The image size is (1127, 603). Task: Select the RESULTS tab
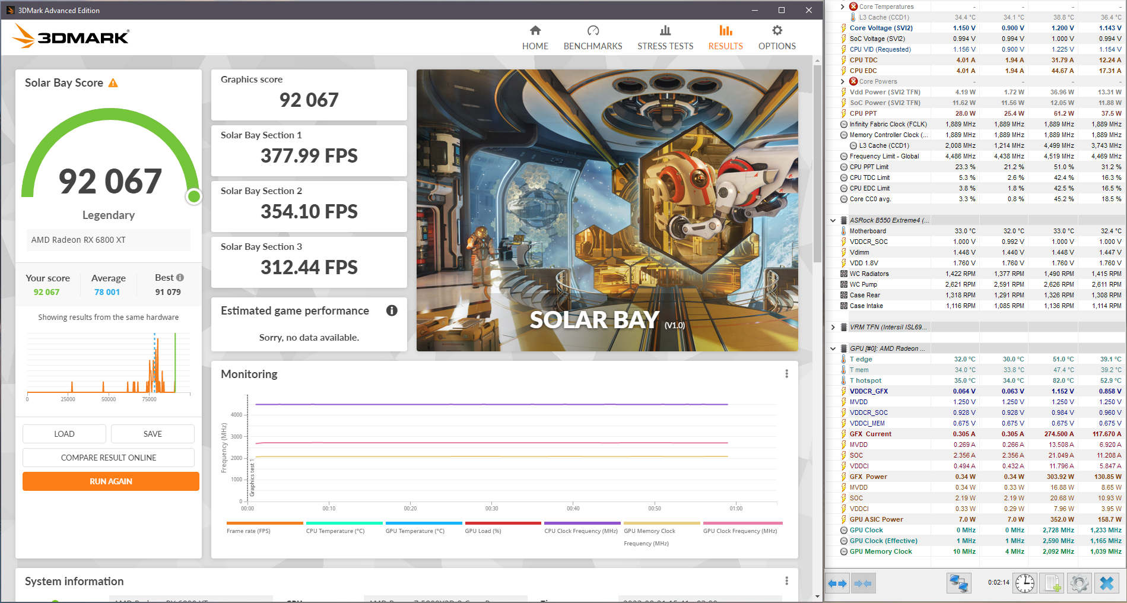click(x=725, y=37)
